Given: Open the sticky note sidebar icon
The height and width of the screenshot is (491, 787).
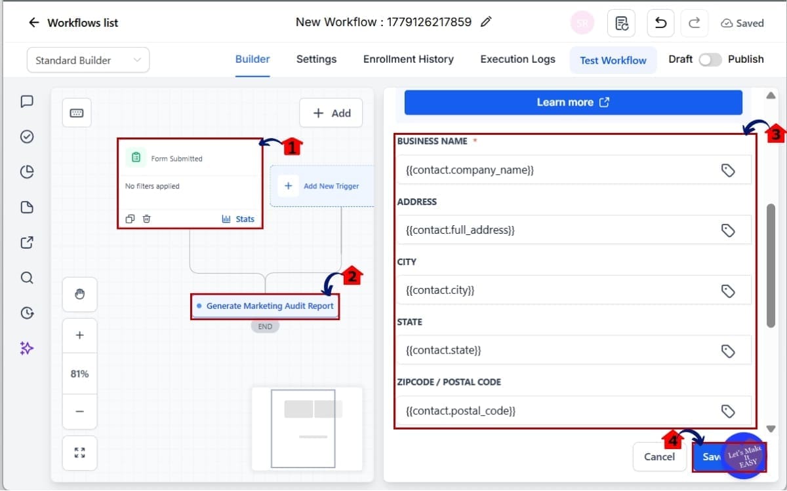Looking at the screenshot, I should tap(27, 208).
